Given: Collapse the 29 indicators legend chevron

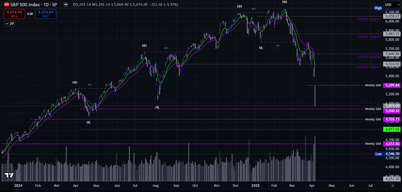Looking at the screenshot, I should tap(9, 24).
